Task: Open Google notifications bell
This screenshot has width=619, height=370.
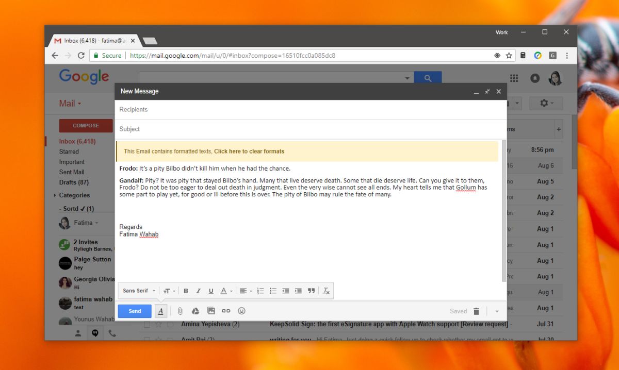Action: point(535,78)
